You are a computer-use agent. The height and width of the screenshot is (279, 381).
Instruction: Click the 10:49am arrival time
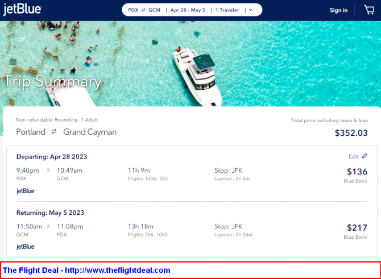(x=70, y=170)
